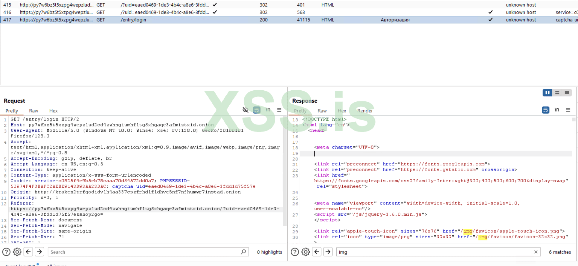Toggle hidden items eye icon in Request
Screen dimensions: 578x266
point(245,110)
